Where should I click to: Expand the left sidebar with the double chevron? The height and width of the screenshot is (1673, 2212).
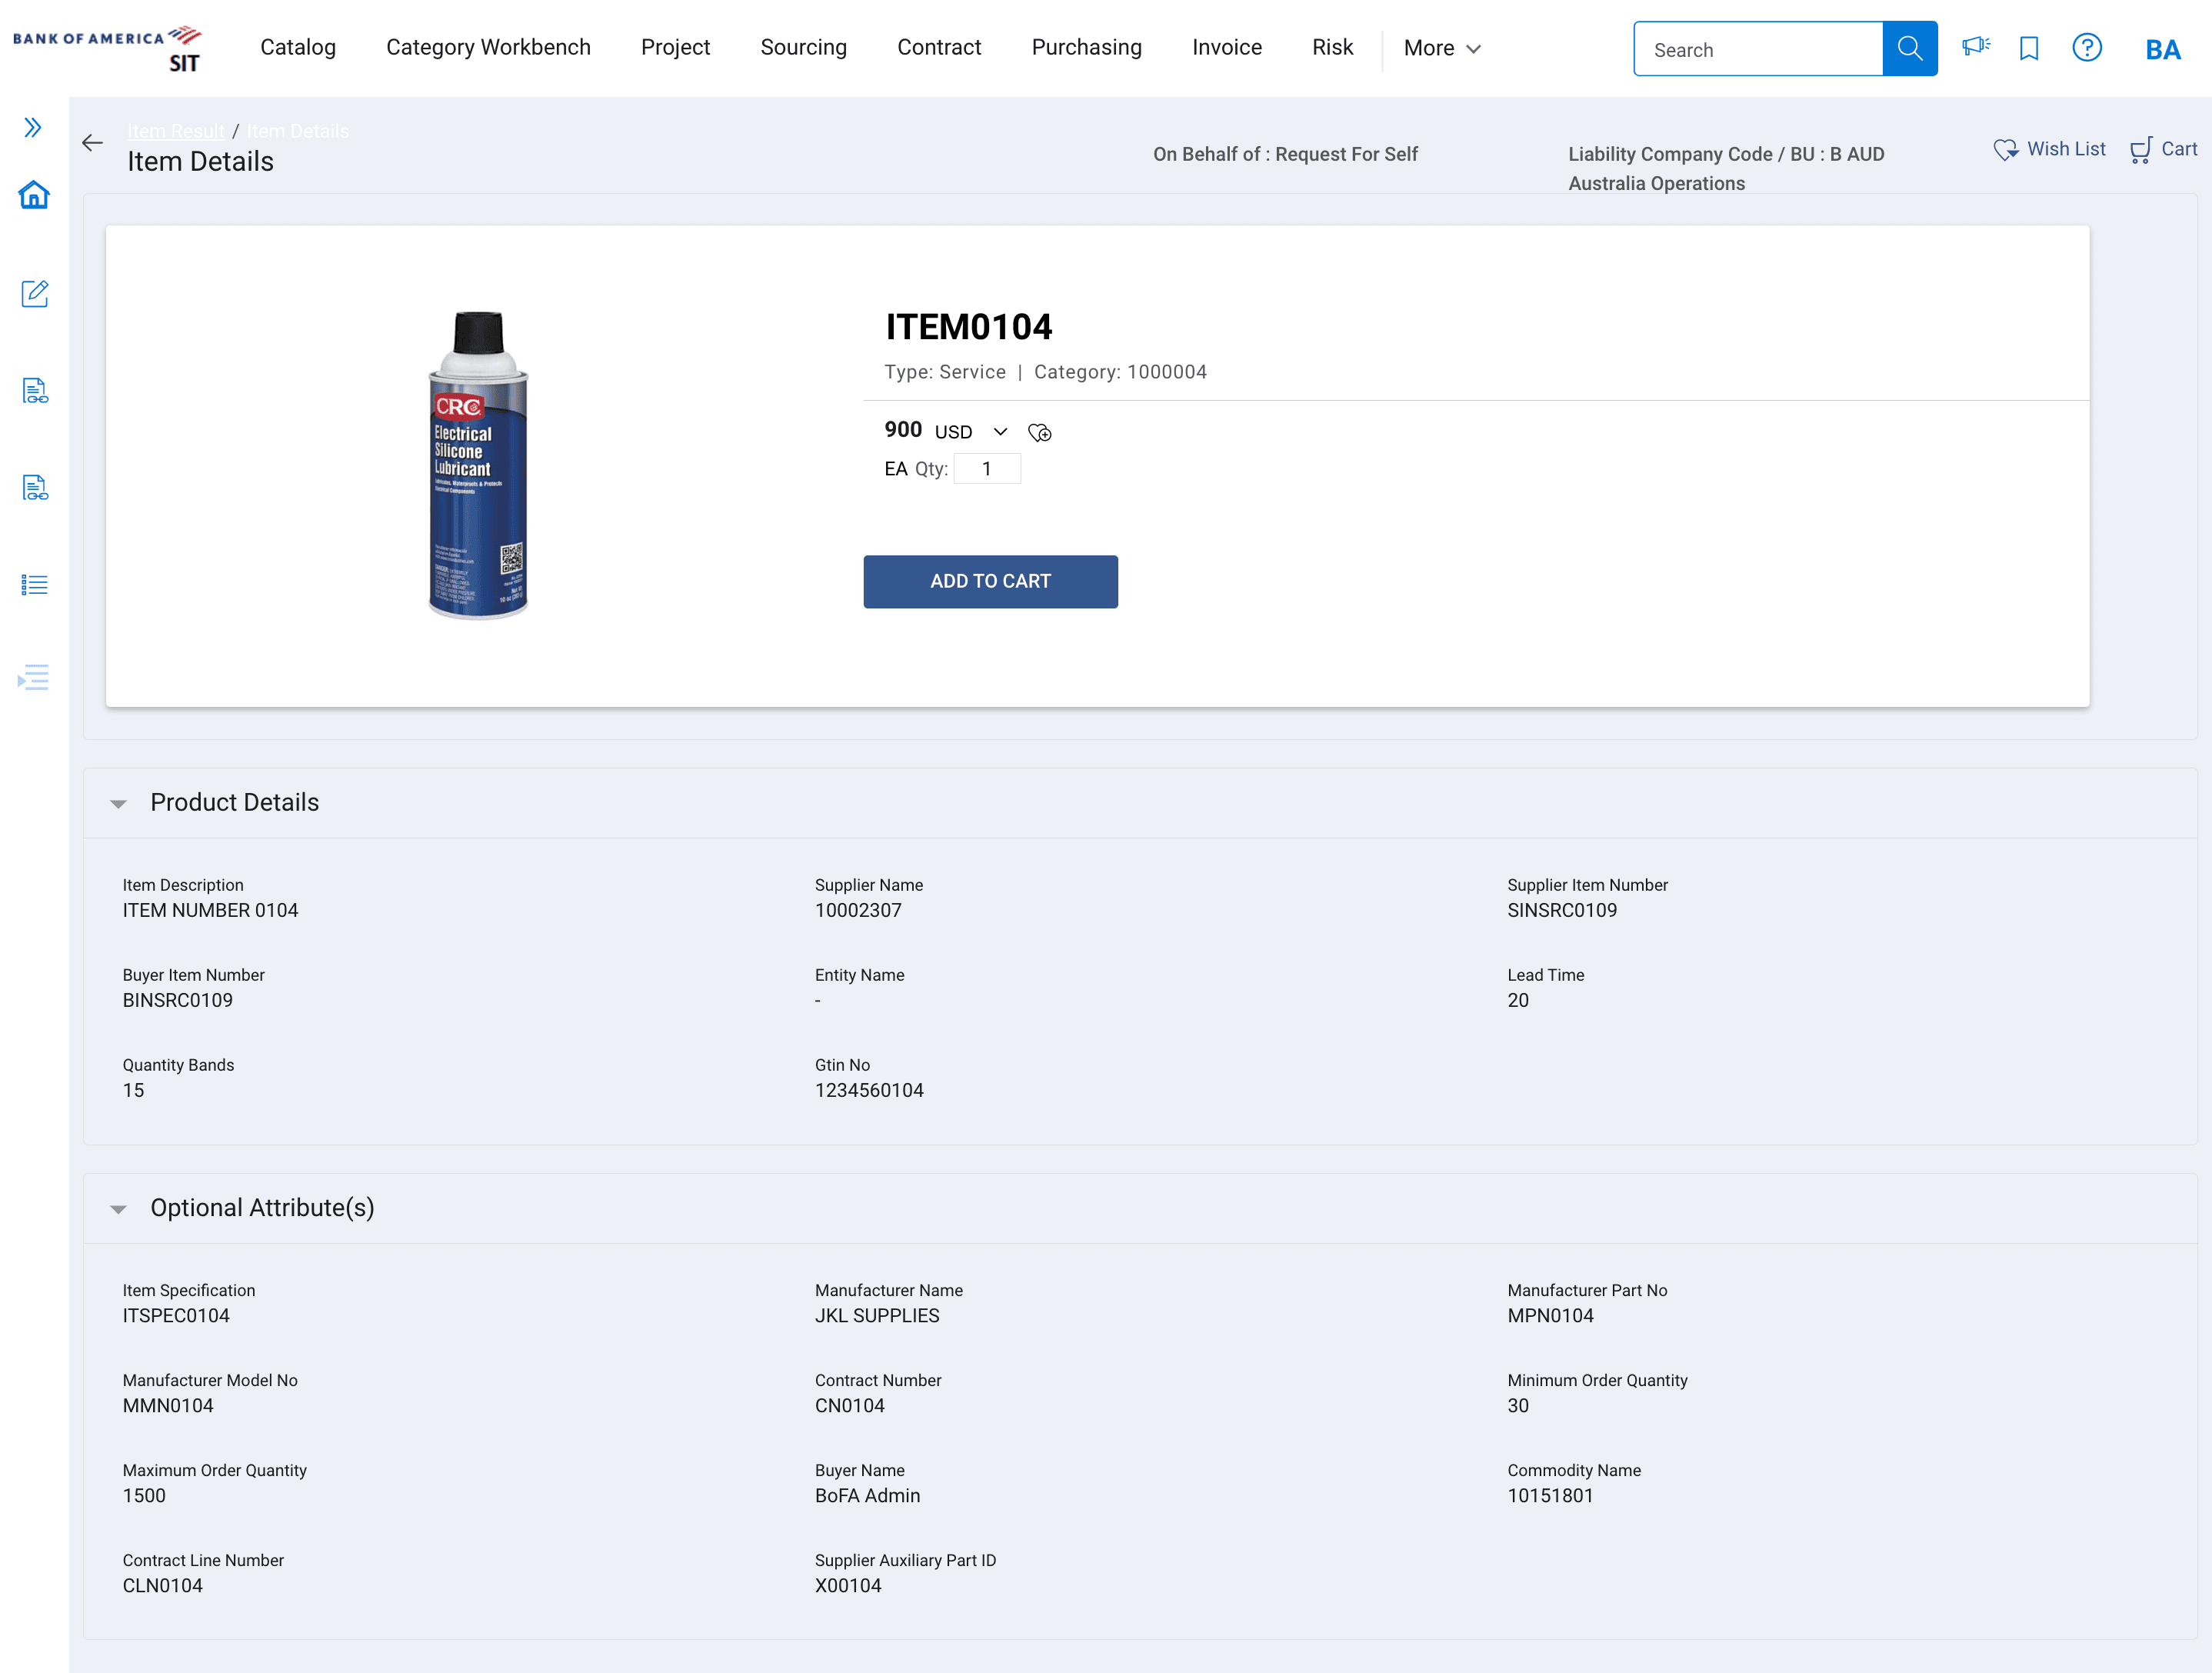click(x=33, y=127)
